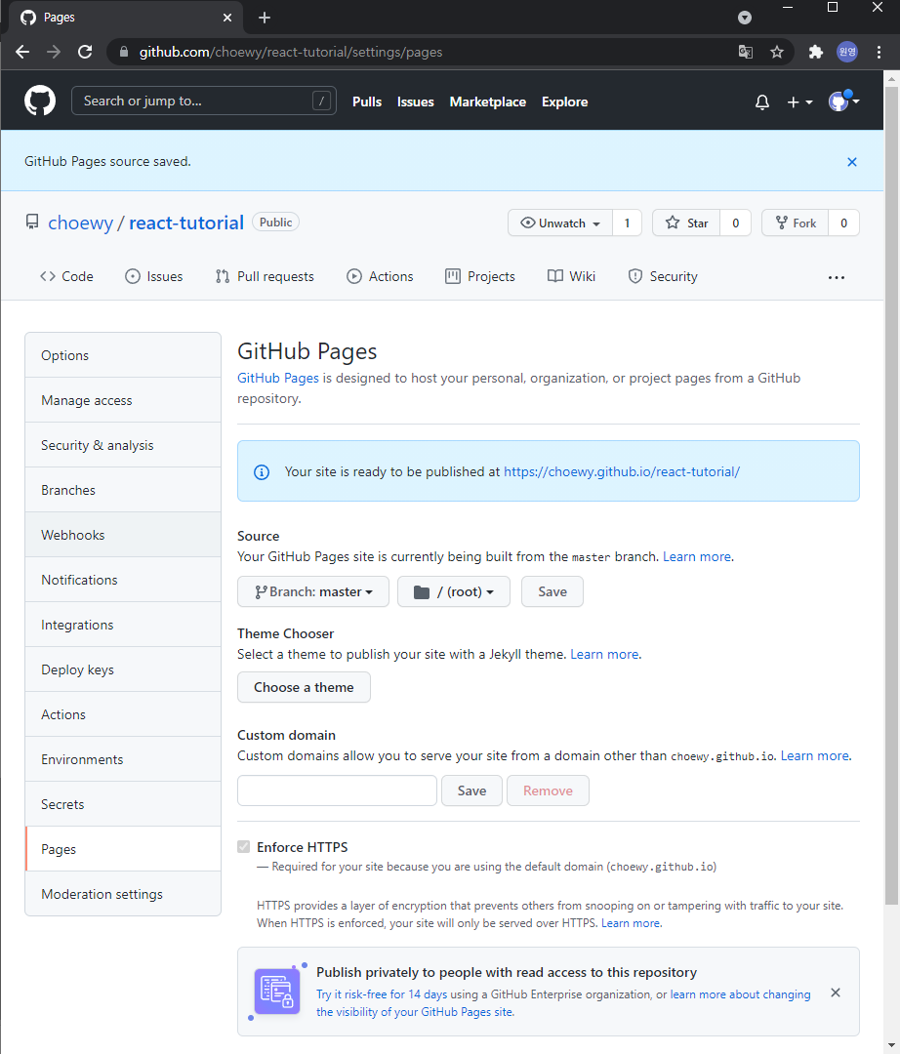This screenshot has width=900, height=1054.
Task: Select Security & analysis in sidebar
Action: pos(123,445)
